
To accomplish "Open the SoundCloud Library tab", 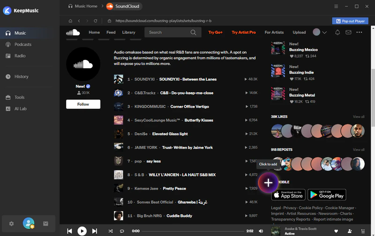I will 128,32.
